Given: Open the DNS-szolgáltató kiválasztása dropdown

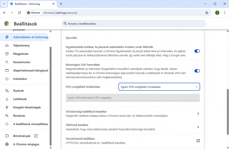Looking at the screenshot, I should 159,87.
